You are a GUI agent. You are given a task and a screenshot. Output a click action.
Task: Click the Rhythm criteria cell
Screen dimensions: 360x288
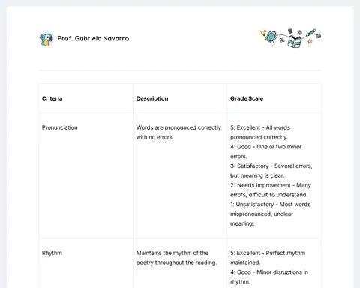point(52,253)
